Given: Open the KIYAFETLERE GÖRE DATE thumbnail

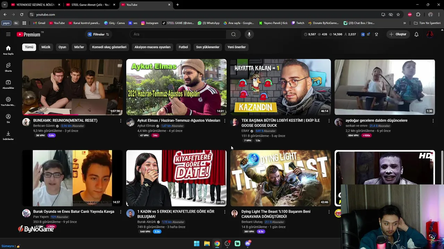Looking at the screenshot, I should click(177, 178).
